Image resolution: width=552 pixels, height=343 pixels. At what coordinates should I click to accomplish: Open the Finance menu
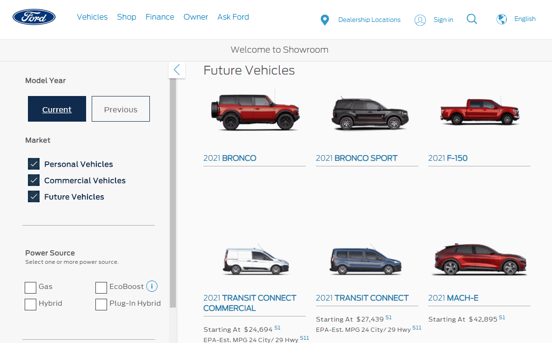tap(160, 17)
